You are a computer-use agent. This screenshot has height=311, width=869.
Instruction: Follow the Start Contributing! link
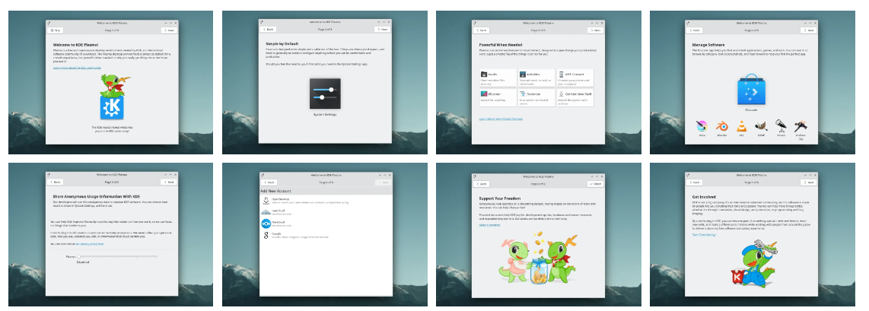point(704,235)
